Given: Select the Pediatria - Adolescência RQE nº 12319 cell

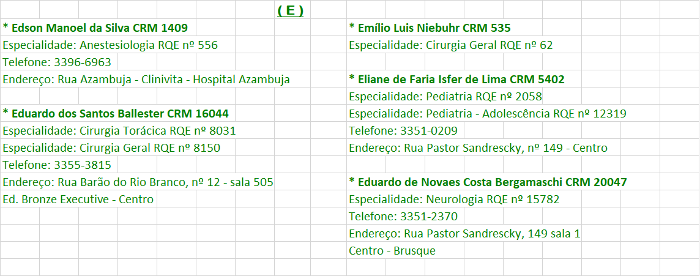Looking at the screenshot, I should click(x=488, y=114).
